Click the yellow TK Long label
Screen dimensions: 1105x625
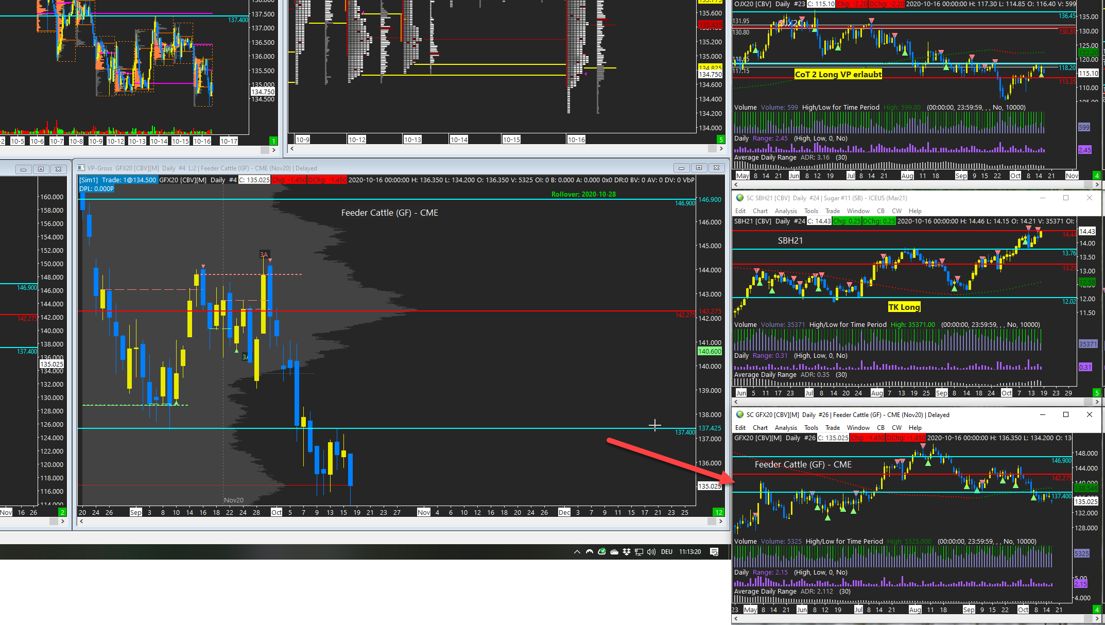904,307
